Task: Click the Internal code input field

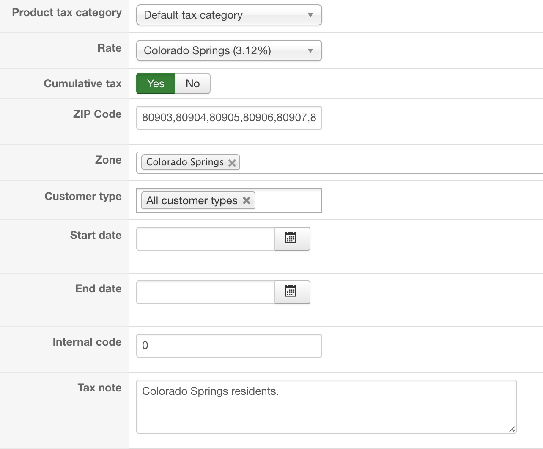Action: [229, 346]
